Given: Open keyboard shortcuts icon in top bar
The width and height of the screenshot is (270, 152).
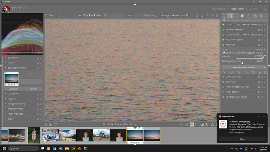Looking at the screenshot, I should pyautogui.click(x=212, y=16).
